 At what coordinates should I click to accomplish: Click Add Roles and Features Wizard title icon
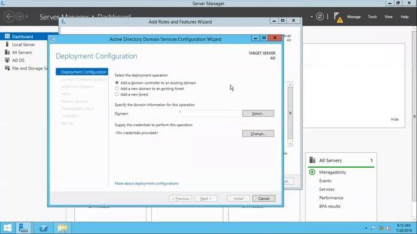coord(64,21)
